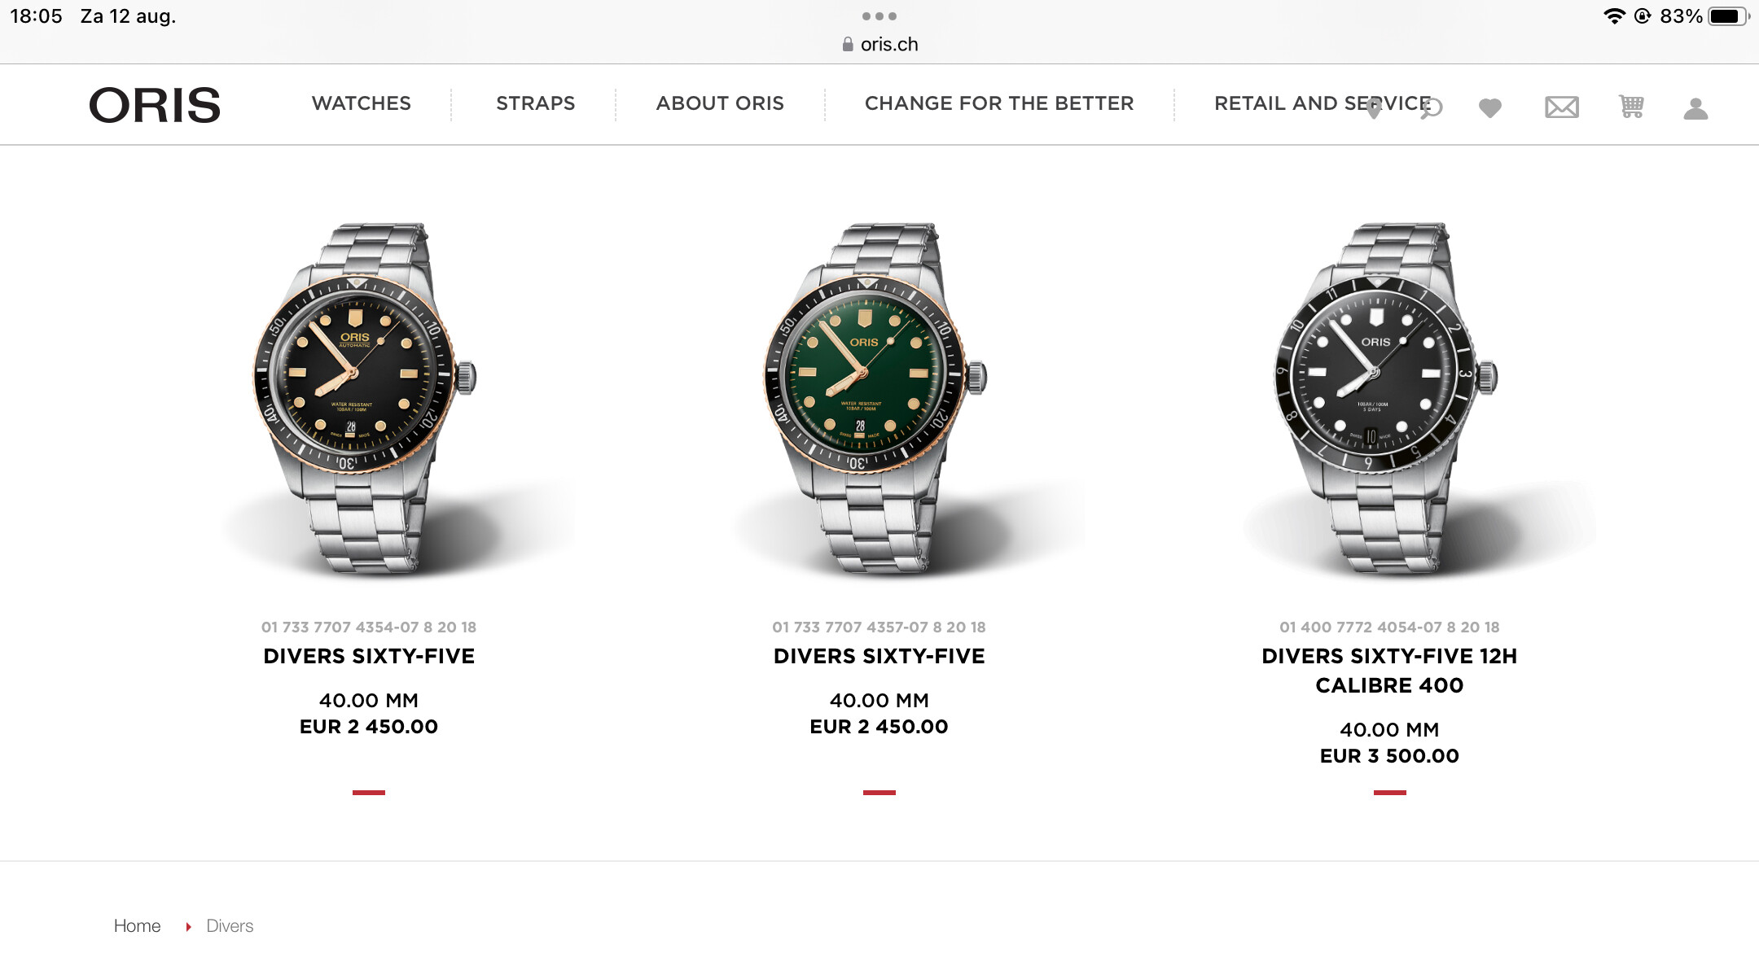
Task: Open the envelope contact icon
Action: click(x=1562, y=107)
